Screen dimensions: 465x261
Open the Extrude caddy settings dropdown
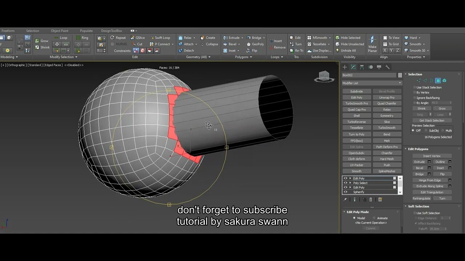tap(430, 162)
